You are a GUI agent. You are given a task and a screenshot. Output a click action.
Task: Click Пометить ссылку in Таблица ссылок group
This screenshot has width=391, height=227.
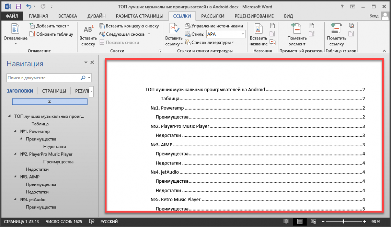337,35
